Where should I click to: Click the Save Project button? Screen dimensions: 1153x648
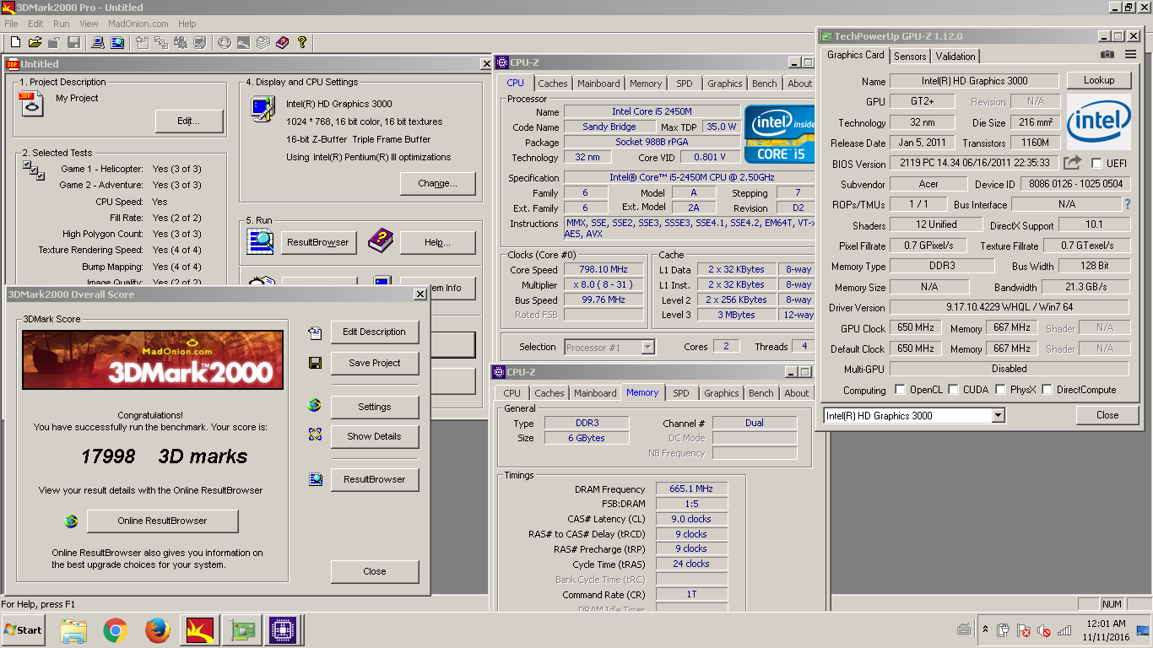[375, 363]
